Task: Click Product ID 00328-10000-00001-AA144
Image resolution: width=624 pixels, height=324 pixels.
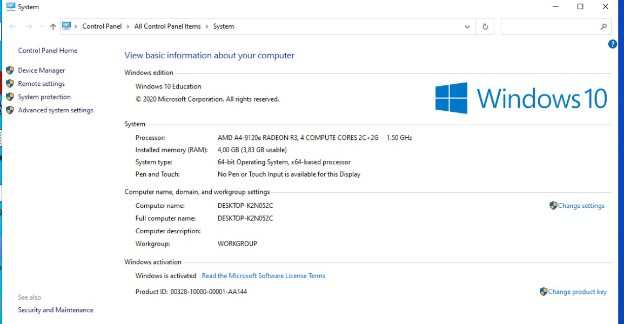Action: pyautogui.click(x=191, y=292)
